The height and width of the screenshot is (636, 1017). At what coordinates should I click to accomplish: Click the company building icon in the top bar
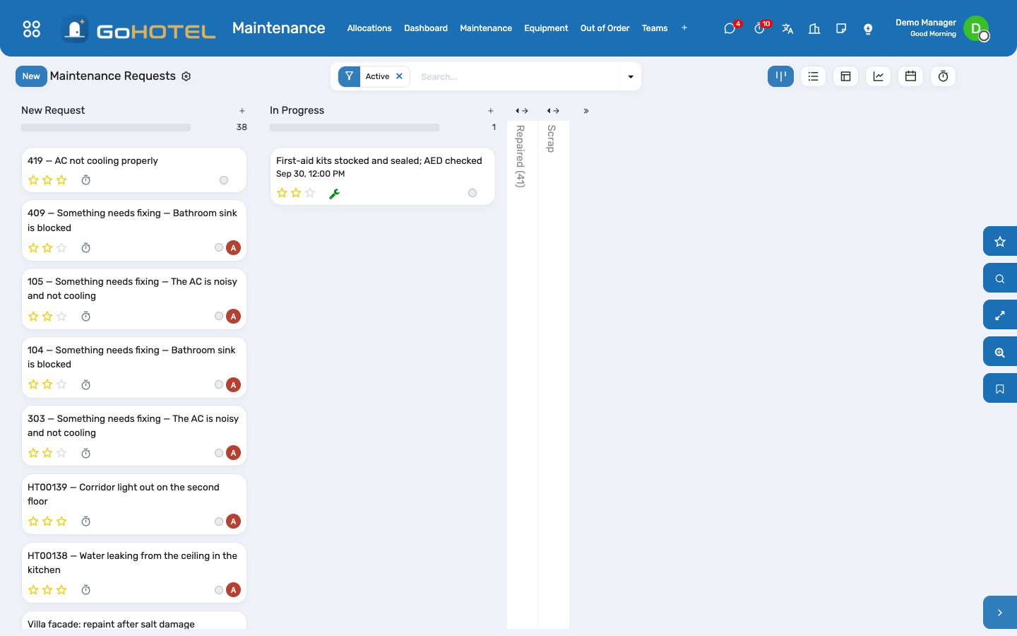814,29
